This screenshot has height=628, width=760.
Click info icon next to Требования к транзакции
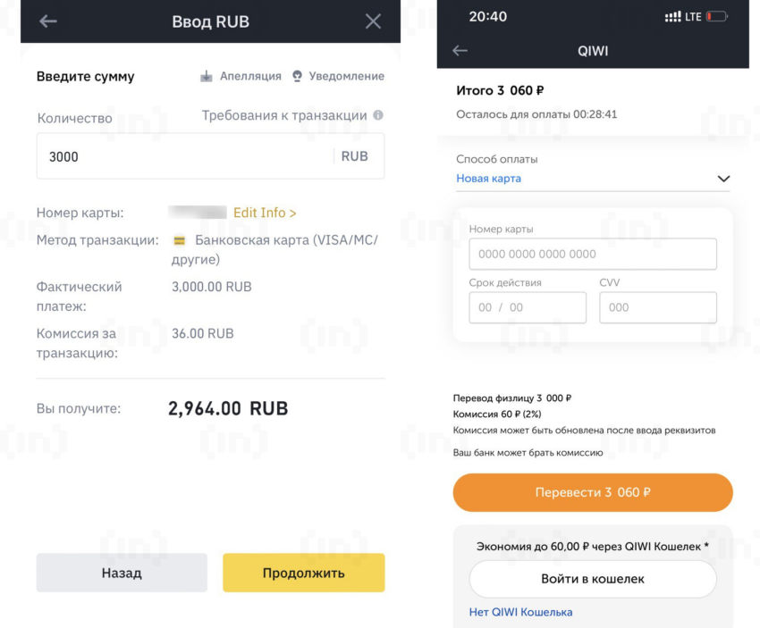378,115
